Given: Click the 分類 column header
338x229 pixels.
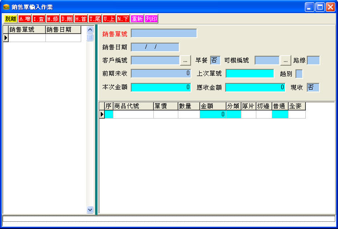Looking at the screenshot, I should [234, 106].
